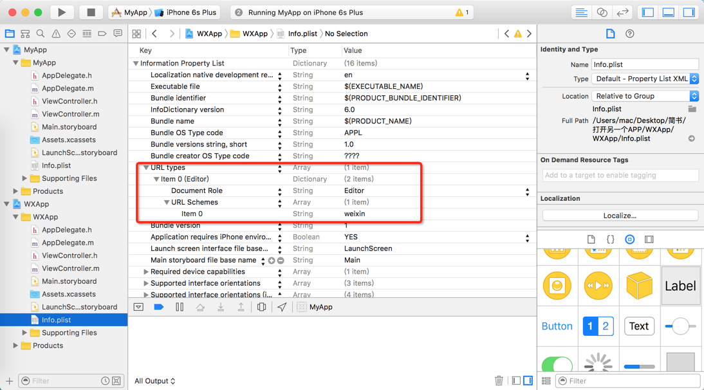Open Debug View Hierarchy

pos(261,307)
